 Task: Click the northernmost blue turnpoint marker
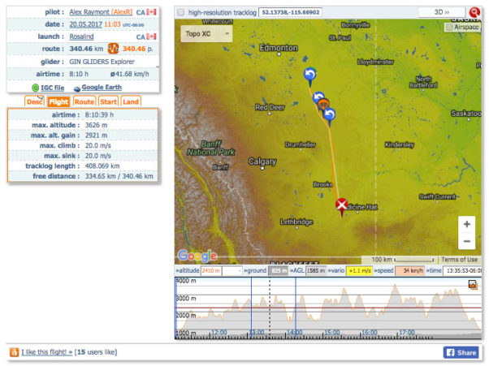point(310,75)
